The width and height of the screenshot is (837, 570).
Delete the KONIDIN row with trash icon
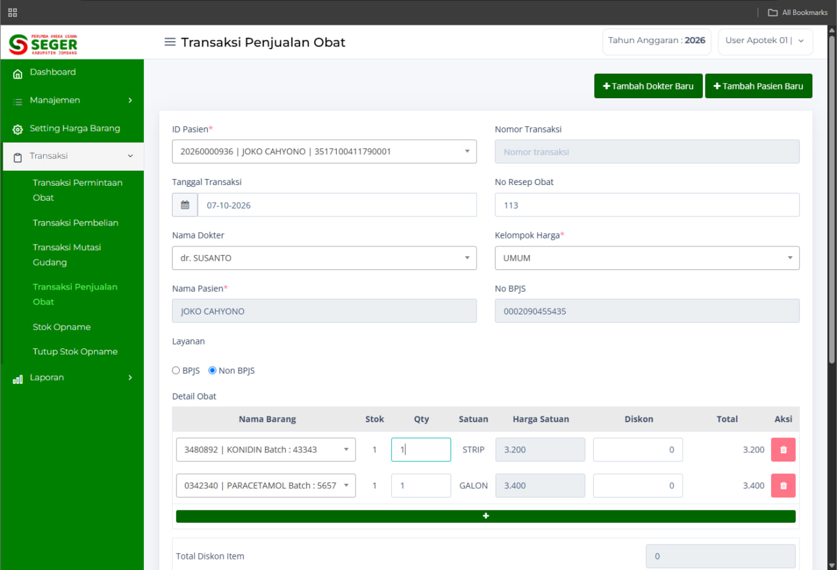(783, 450)
